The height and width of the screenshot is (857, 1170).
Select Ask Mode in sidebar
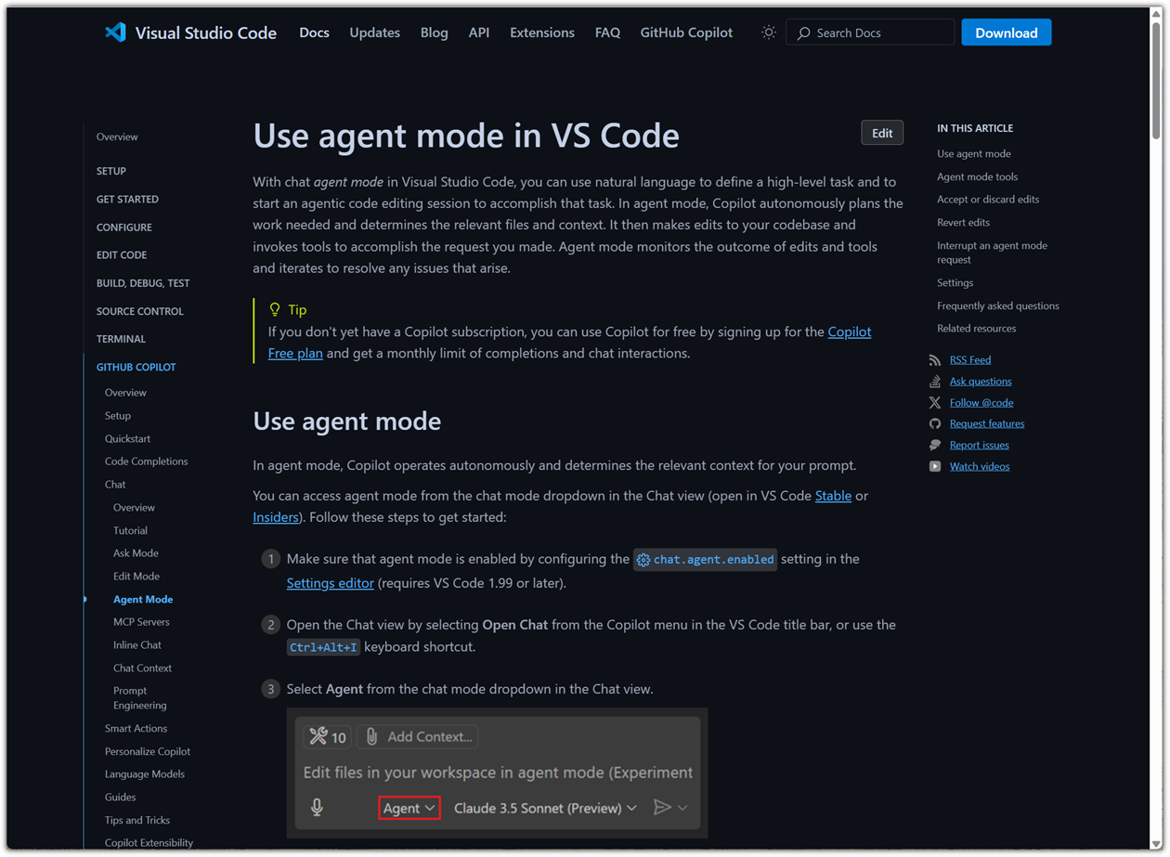[x=136, y=553]
